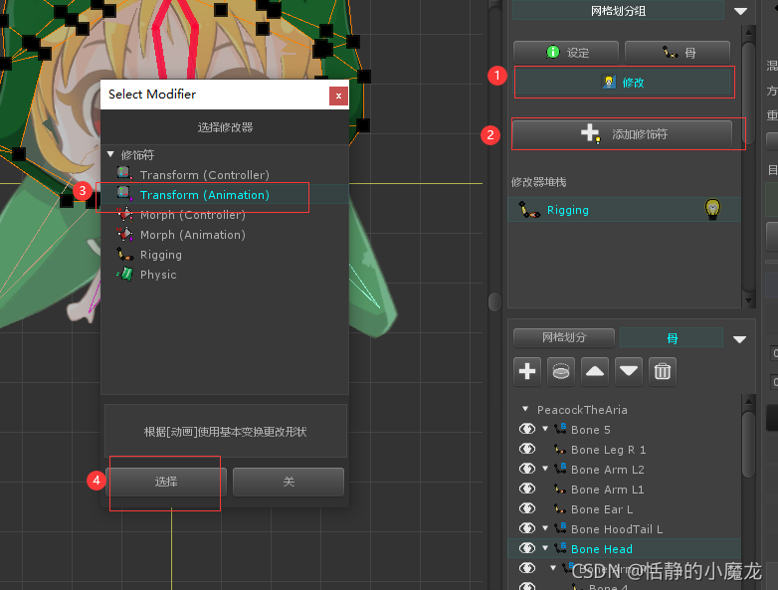The width and height of the screenshot is (778, 590).
Task: Open dropdown arrow beside lower 骨 tab
Action: click(739, 339)
